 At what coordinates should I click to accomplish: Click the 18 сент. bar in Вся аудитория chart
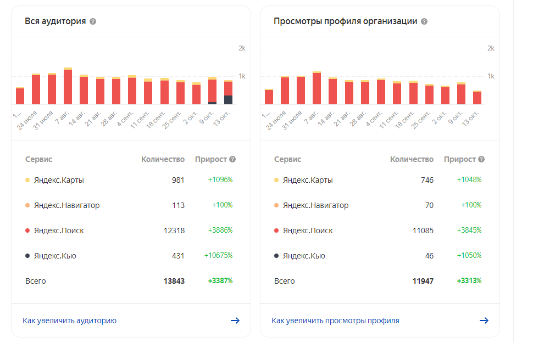tap(164, 91)
